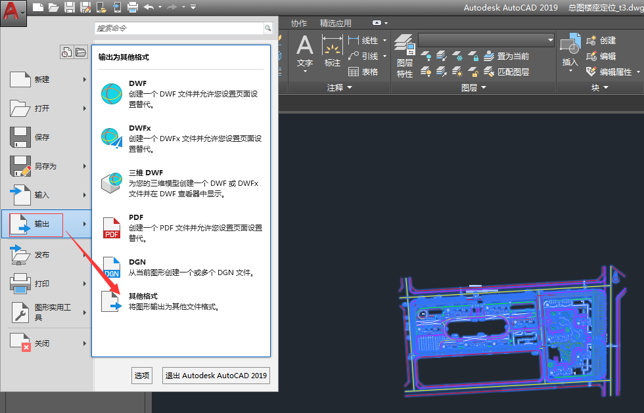Select the DGN export icon

(x=112, y=267)
